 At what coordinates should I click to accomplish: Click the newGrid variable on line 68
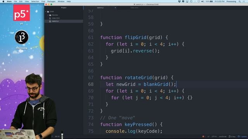pyautogui.click(x=126, y=84)
